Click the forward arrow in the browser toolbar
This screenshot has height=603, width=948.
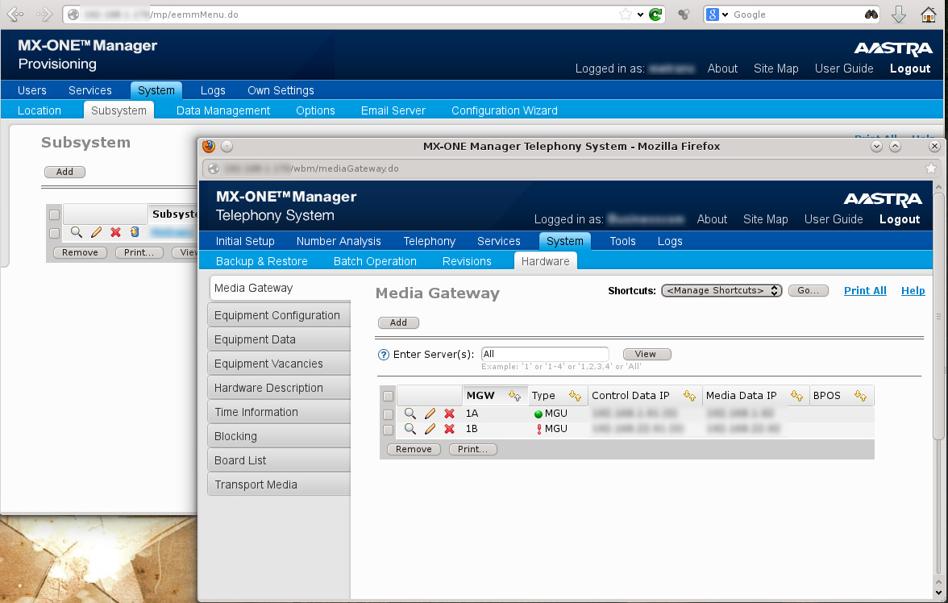click(44, 14)
